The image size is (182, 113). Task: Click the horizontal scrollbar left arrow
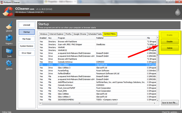[40, 103]
